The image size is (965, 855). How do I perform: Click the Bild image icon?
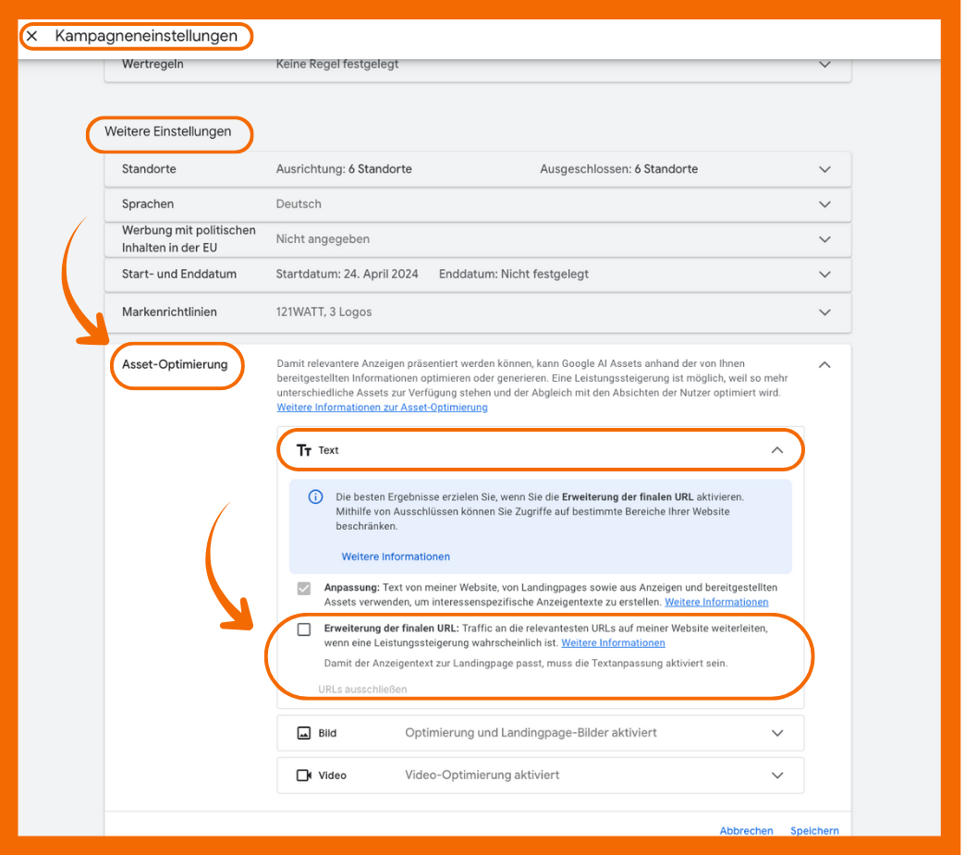pyautogui.click(x=304, y=733)
